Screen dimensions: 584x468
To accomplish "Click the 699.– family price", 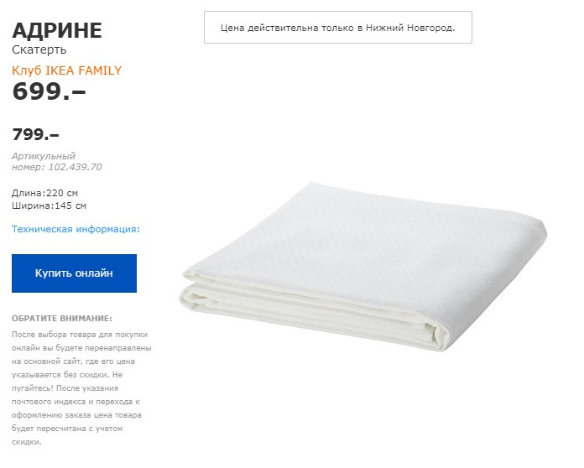I will [x=49, y=91].
